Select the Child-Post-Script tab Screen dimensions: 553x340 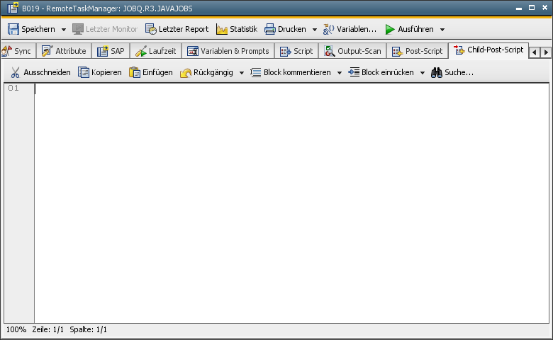pos(488,50)
